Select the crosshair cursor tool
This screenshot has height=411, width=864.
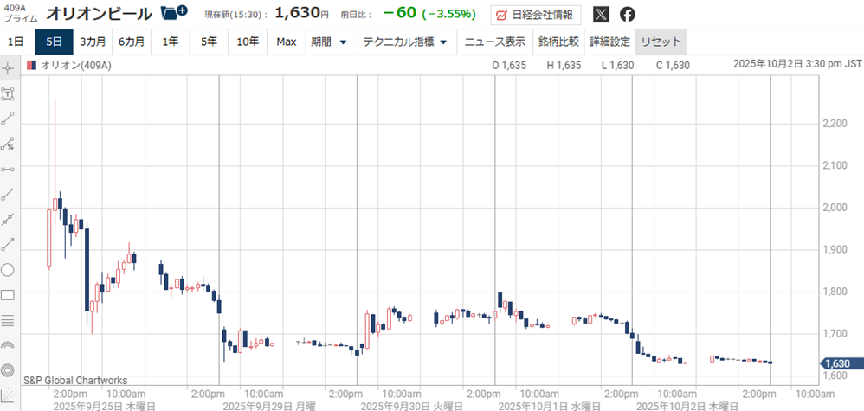(8, 67)
